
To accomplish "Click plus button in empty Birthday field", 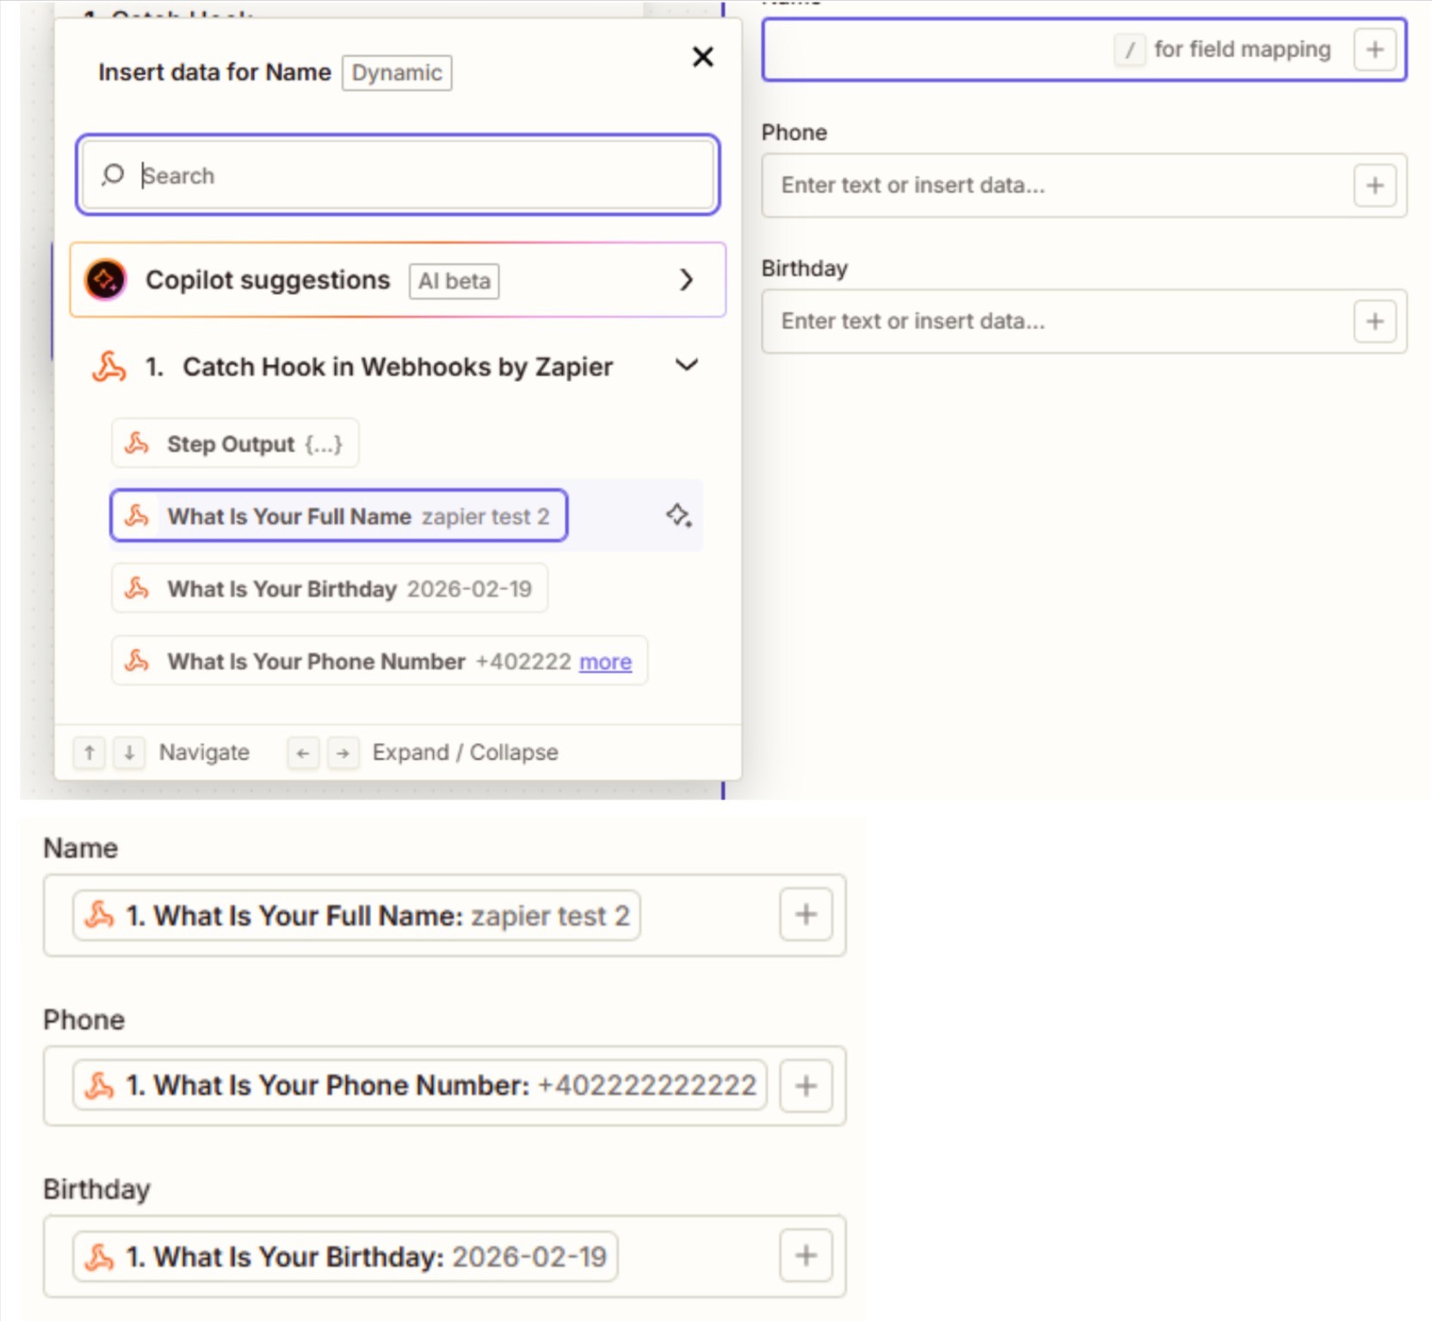I will coord(1375,322).
